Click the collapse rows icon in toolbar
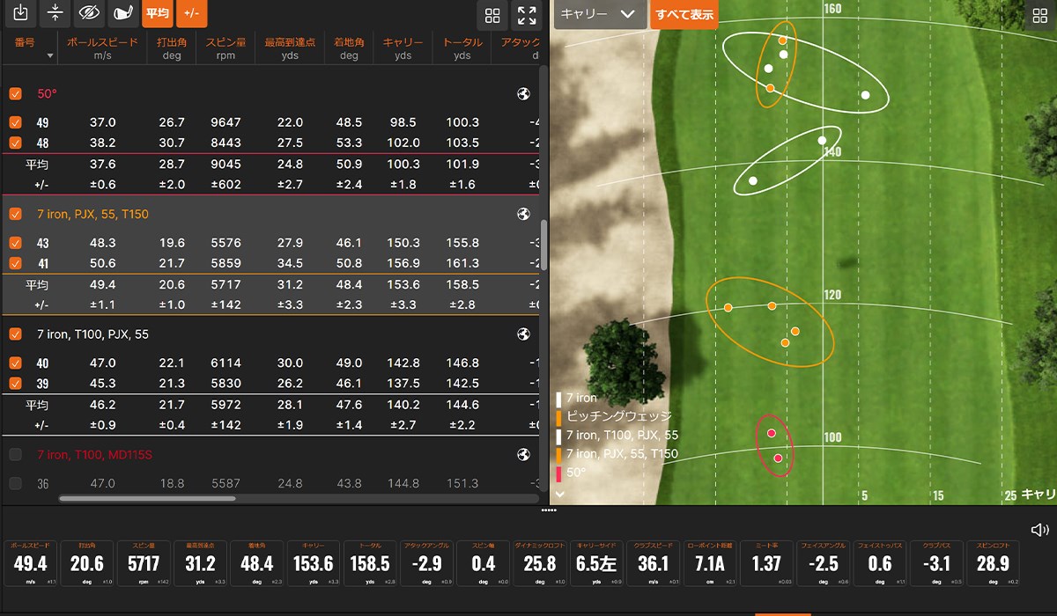The width and height of the screenshot is (1057, 616). point(55,13)
